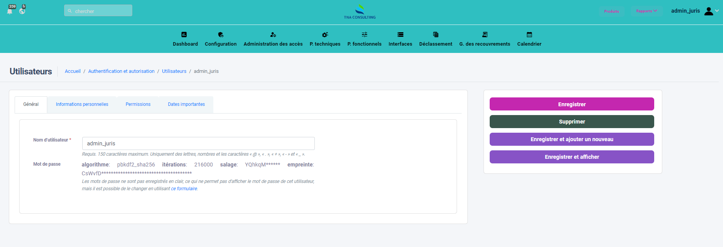Open Interfaces menu icon

pos(400,35)
